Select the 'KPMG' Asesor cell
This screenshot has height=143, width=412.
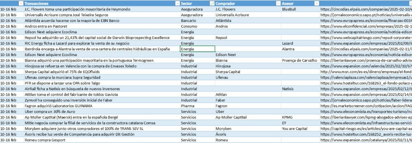point(300,117)
